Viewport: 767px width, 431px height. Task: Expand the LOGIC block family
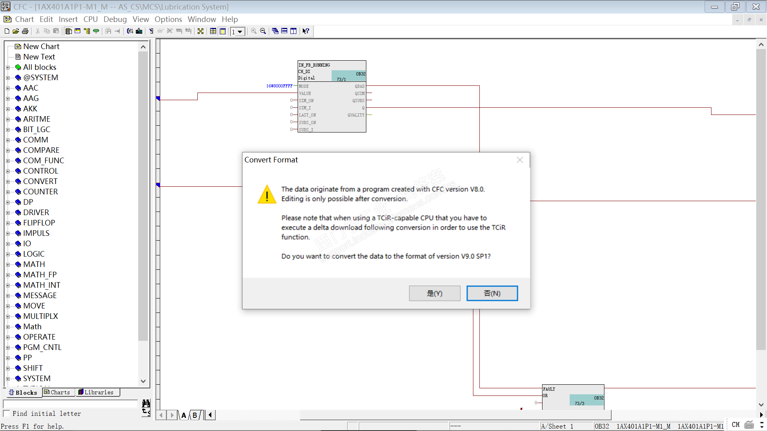[8, 254]
